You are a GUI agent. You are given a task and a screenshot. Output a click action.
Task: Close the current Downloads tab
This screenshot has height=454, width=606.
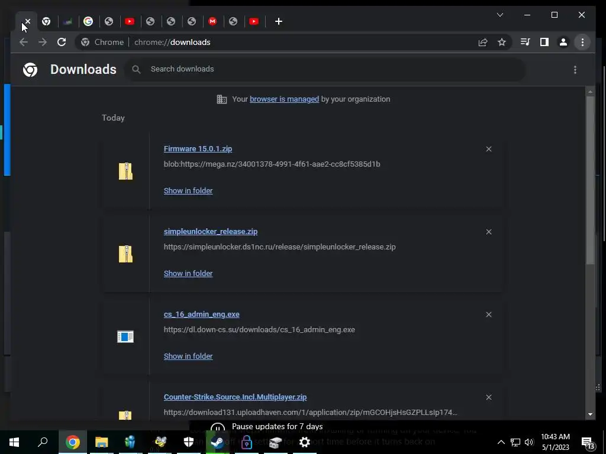coord(27,22)
